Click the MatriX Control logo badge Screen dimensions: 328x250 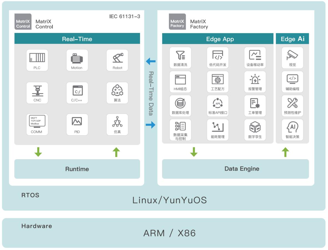click(23, 22)
